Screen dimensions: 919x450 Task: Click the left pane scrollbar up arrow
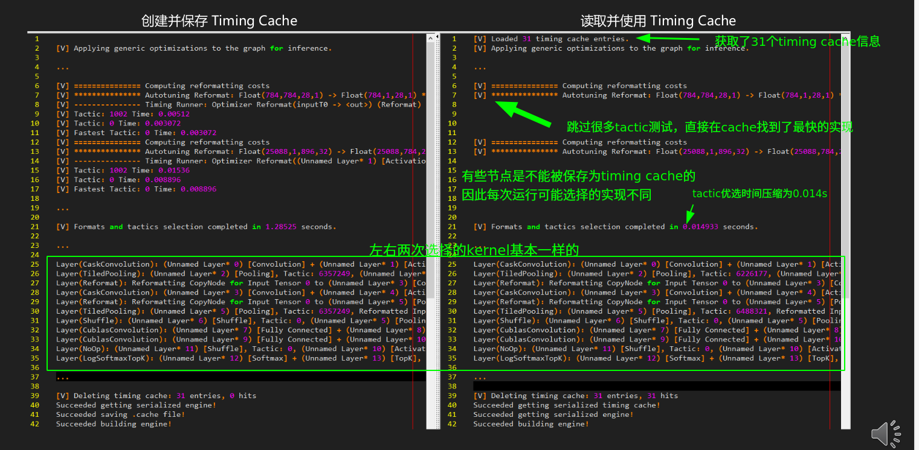pos(431,38)
